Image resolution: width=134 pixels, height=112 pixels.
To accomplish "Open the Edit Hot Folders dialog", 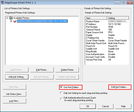I will click(120, 87).
